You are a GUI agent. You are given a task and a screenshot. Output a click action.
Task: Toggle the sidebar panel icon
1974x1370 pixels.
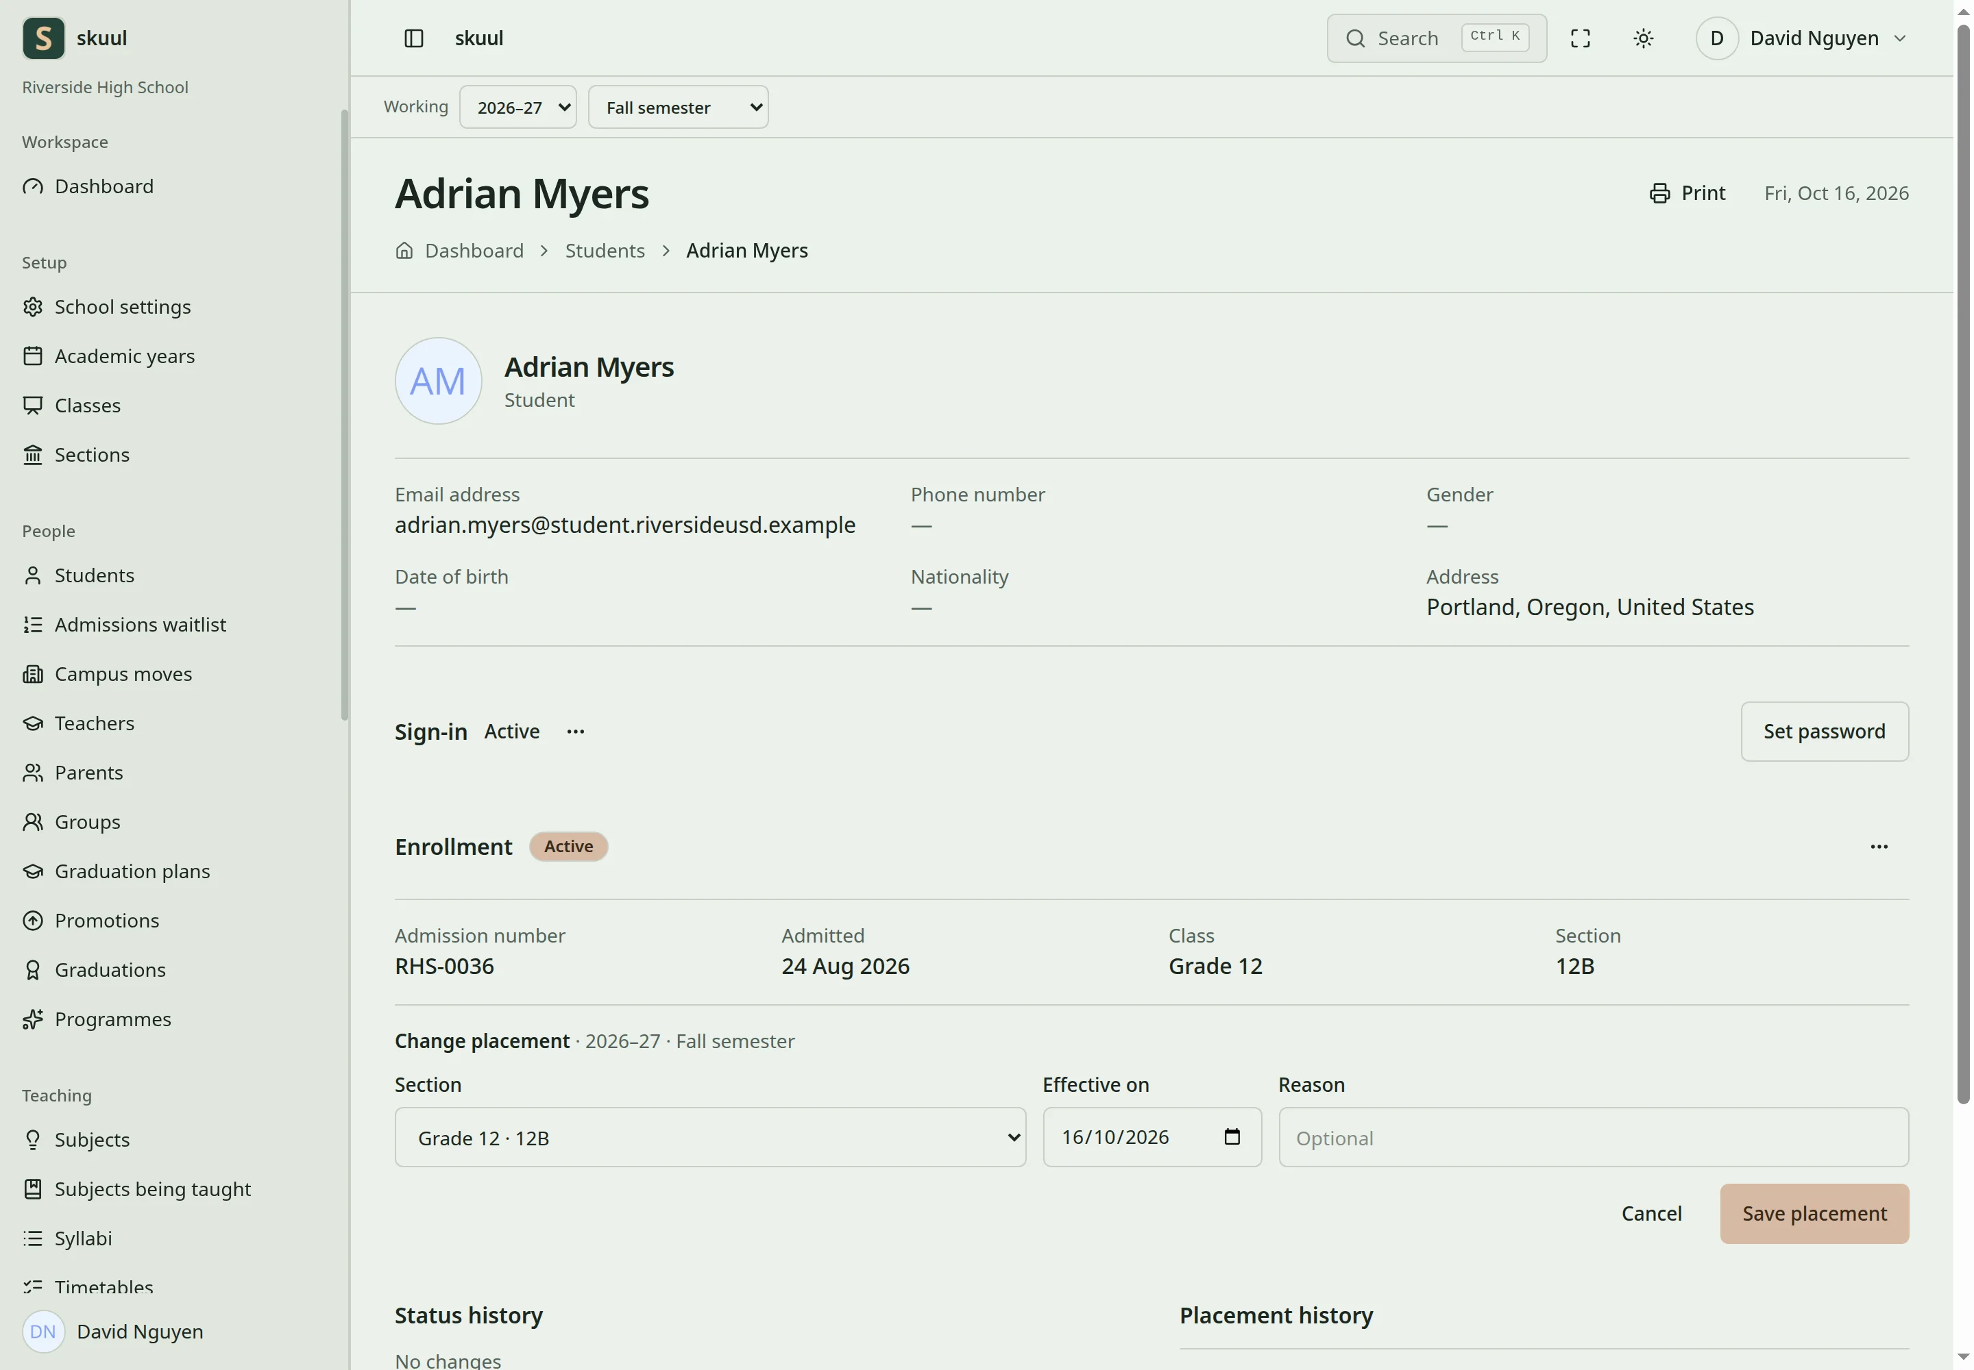[x=413, y=38]
